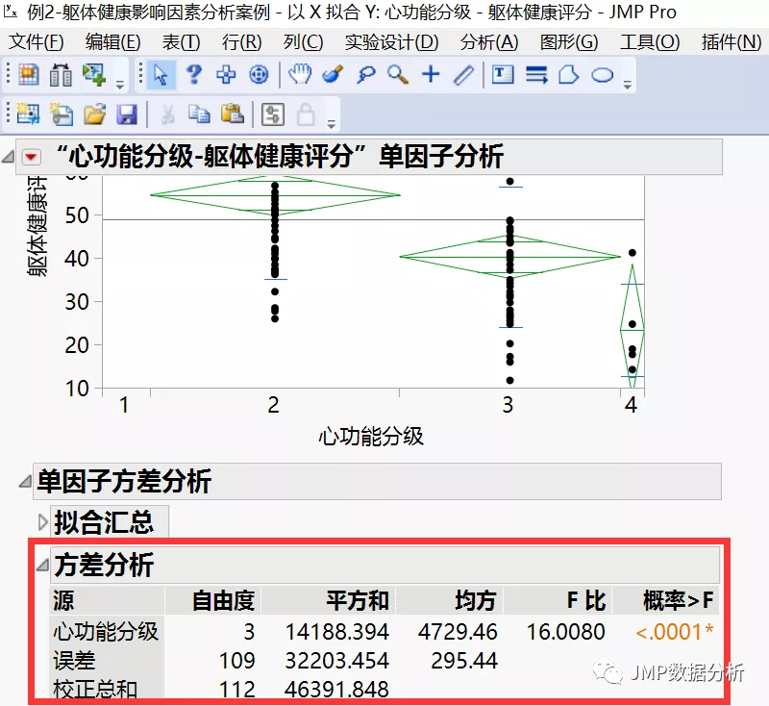769x706 pixels.
Task: Select the crosshair plus selection tool
Action: click(226, 75)
